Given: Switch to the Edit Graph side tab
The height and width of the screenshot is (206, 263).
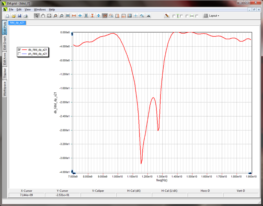Looking at the screenshot, I should pos(5,43).
